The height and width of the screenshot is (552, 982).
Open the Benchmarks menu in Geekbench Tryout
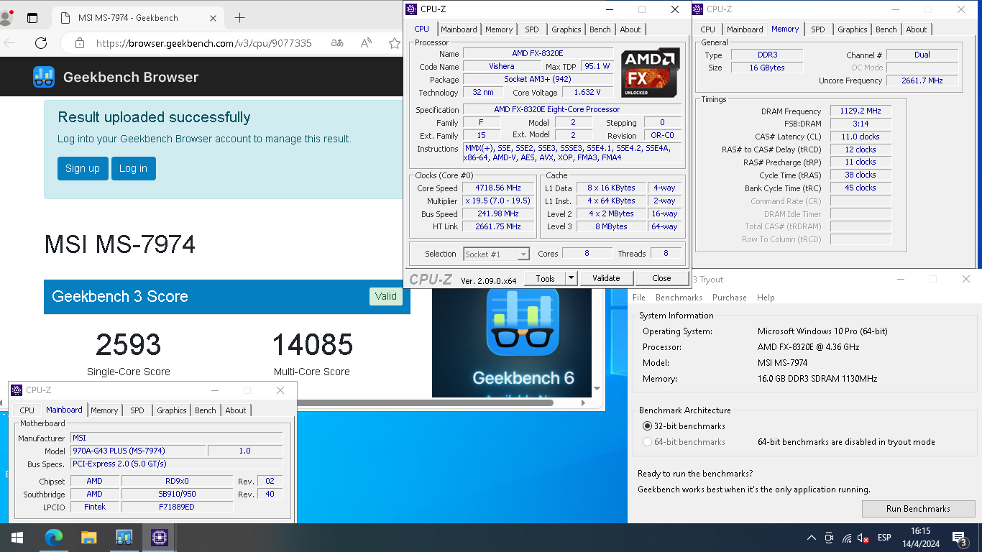click(x=679, y=298)
